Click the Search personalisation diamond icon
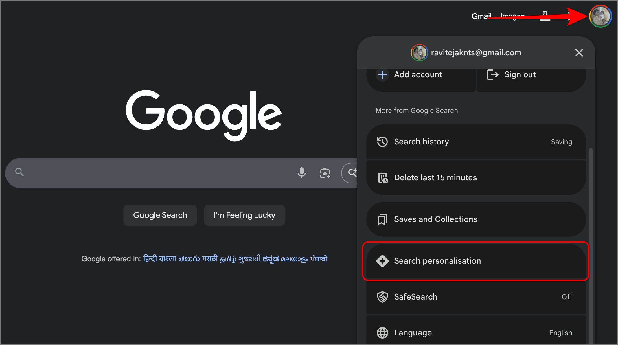Image resolution: width=618 pixels, height=345 pixels. coord(384,261)
